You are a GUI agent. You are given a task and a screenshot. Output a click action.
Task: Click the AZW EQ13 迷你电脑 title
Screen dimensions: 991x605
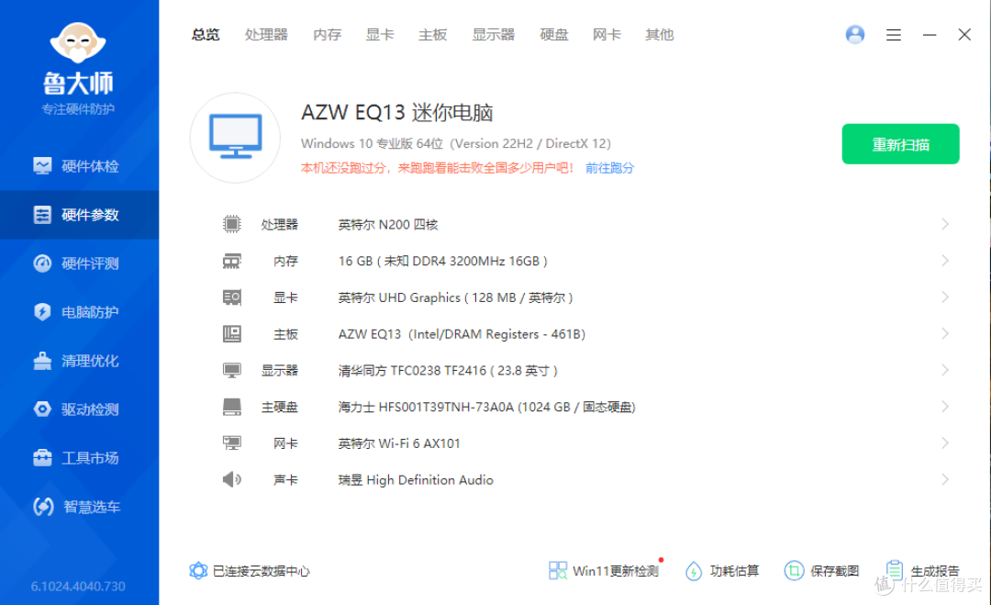pyautogui.click(x=397, y=113)
